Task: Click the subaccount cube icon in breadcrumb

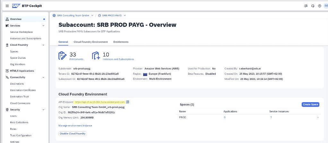Action: 99,15
